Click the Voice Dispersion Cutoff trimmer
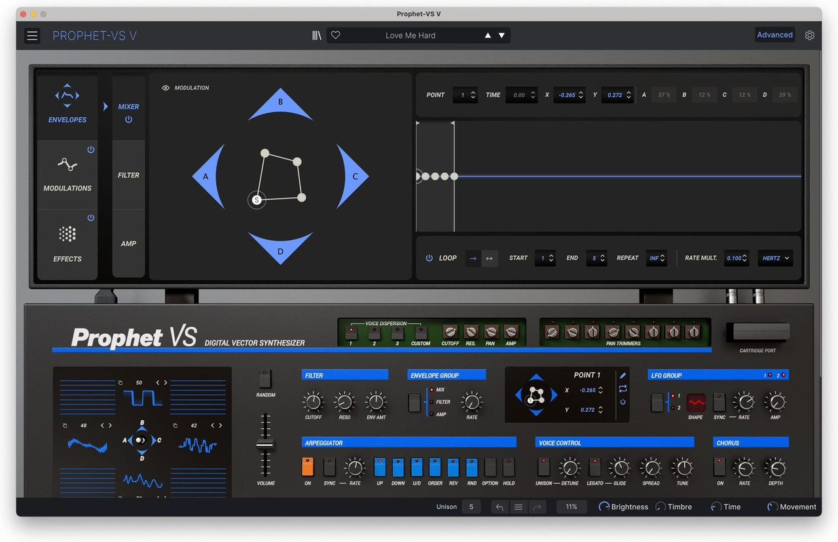Viewport: 838px width, 542px height. (450, 332)
